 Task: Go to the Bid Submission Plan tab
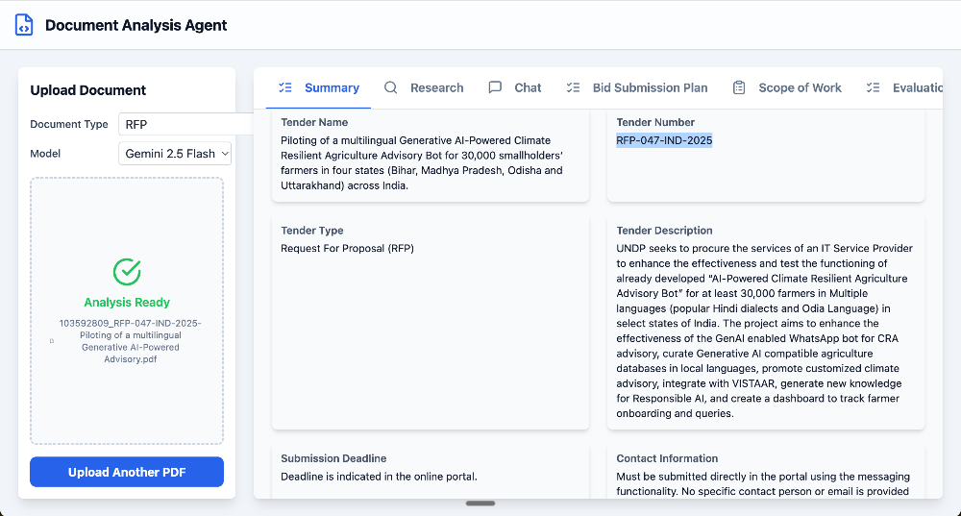pos(637,87)
